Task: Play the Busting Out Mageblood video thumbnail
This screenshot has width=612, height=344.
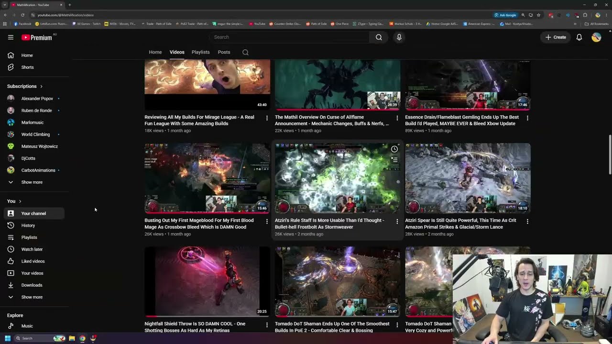Action: coord(207,178)
